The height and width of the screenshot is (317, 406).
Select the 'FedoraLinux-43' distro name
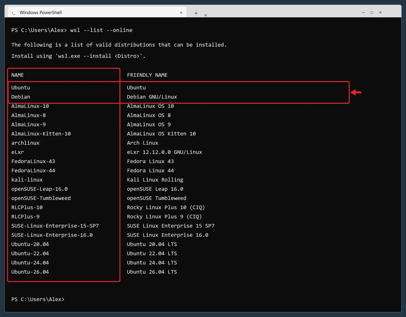pyautogui.click(x=33, y=161)
